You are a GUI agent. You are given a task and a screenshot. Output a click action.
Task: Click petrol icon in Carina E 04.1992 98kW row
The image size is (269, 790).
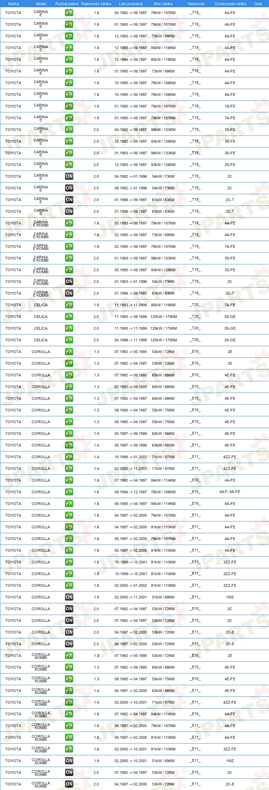point(69,130)
